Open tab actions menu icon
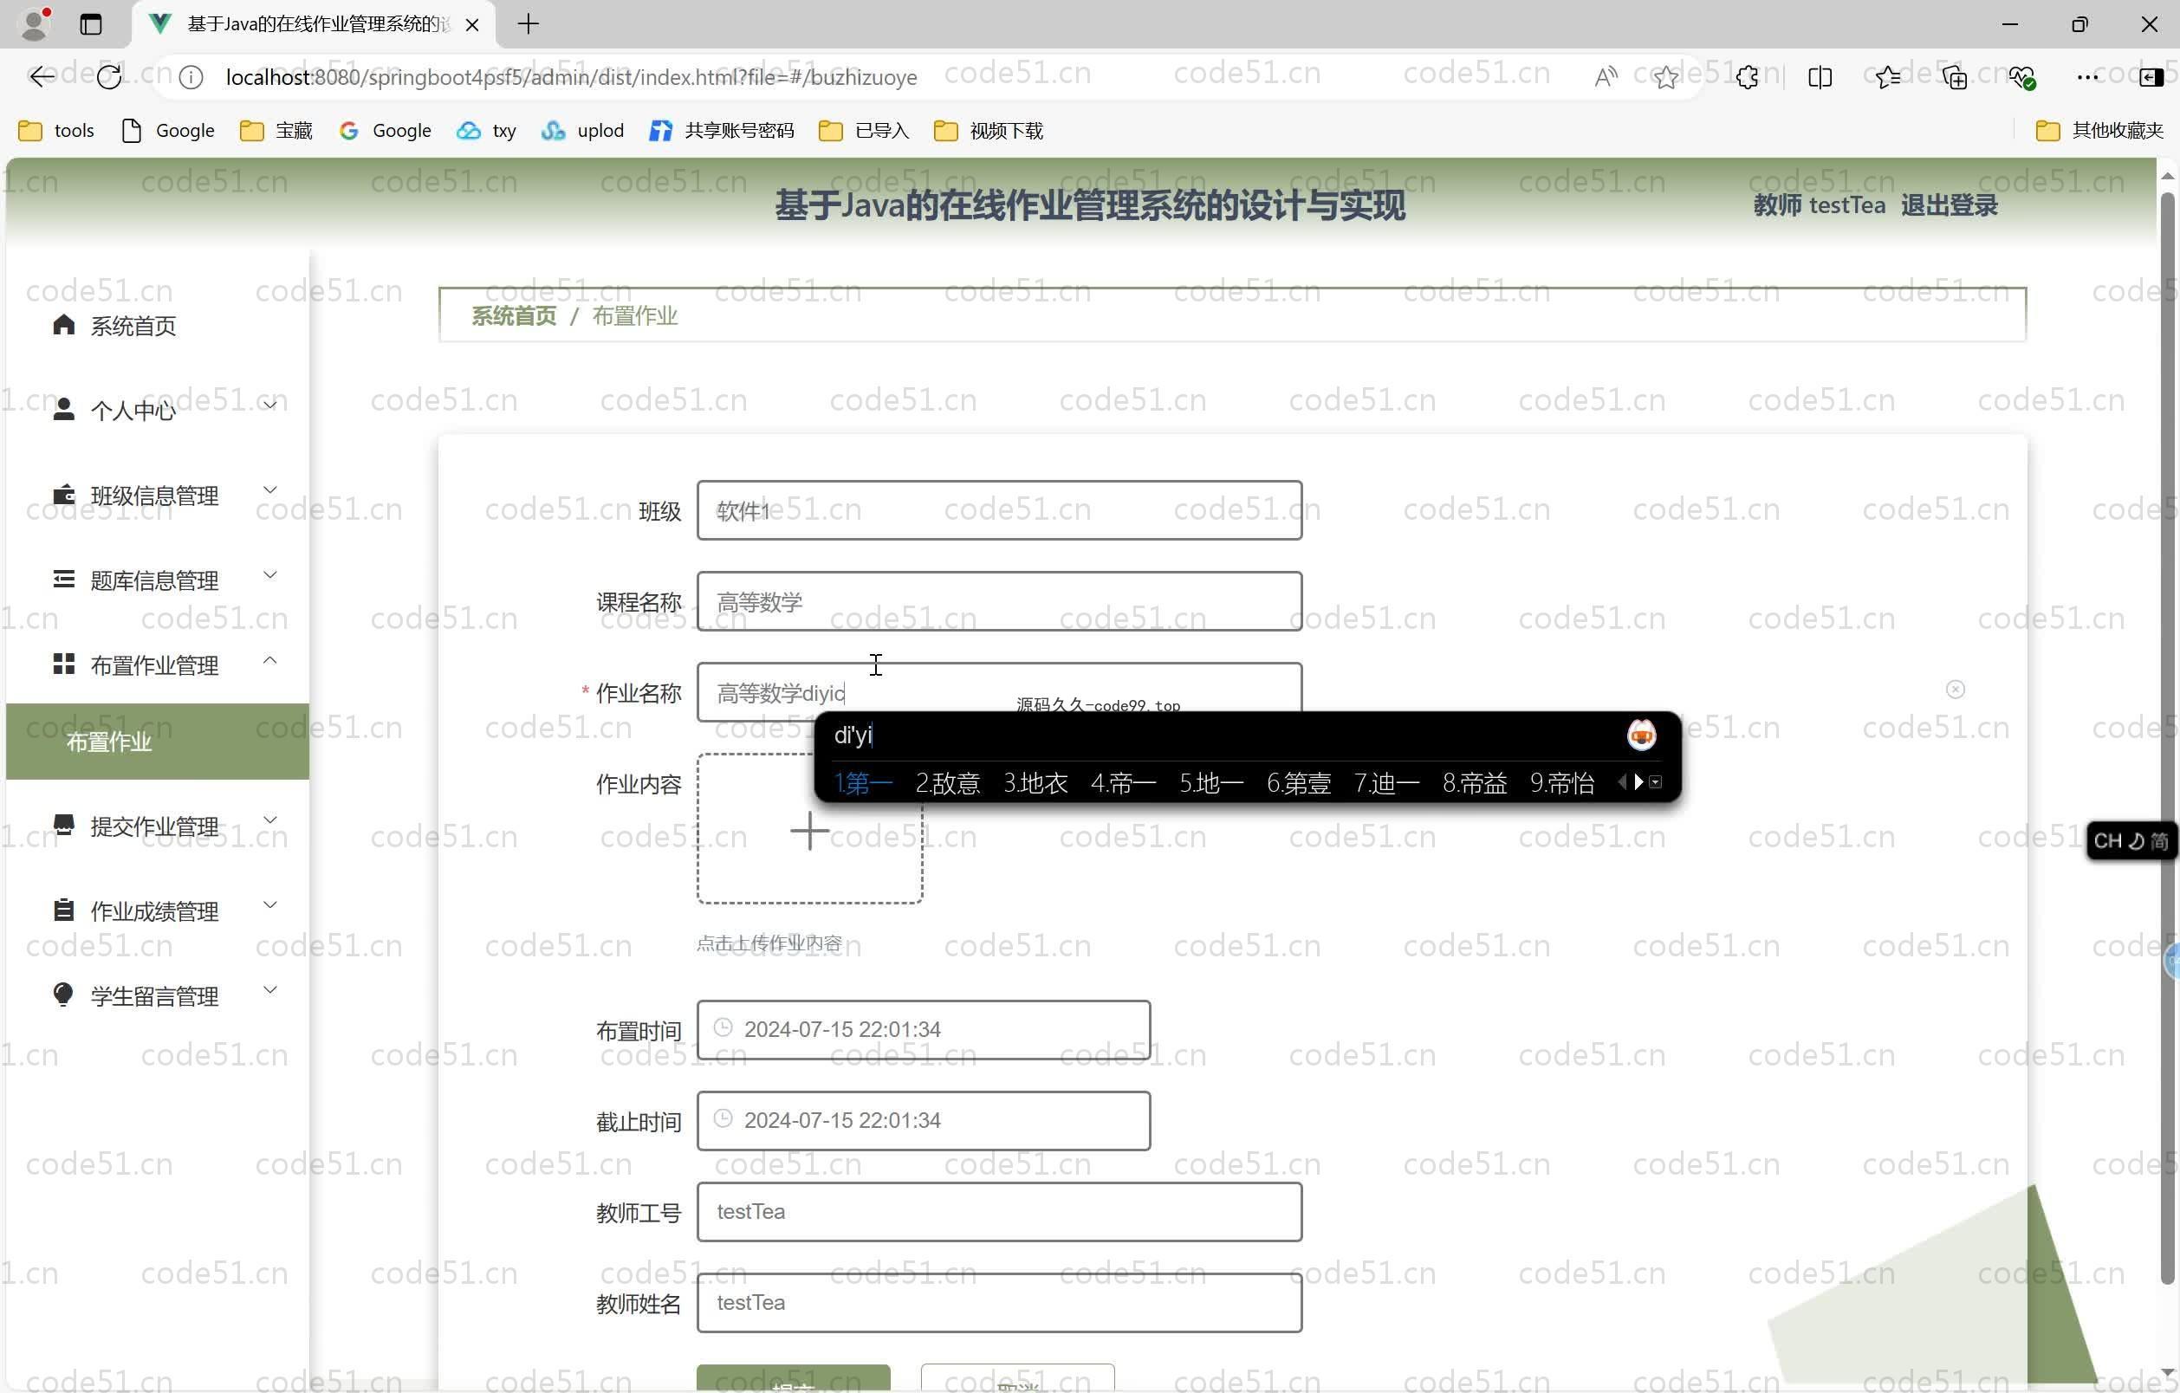Screen dimensions: 2180x1393 point(90,24)
